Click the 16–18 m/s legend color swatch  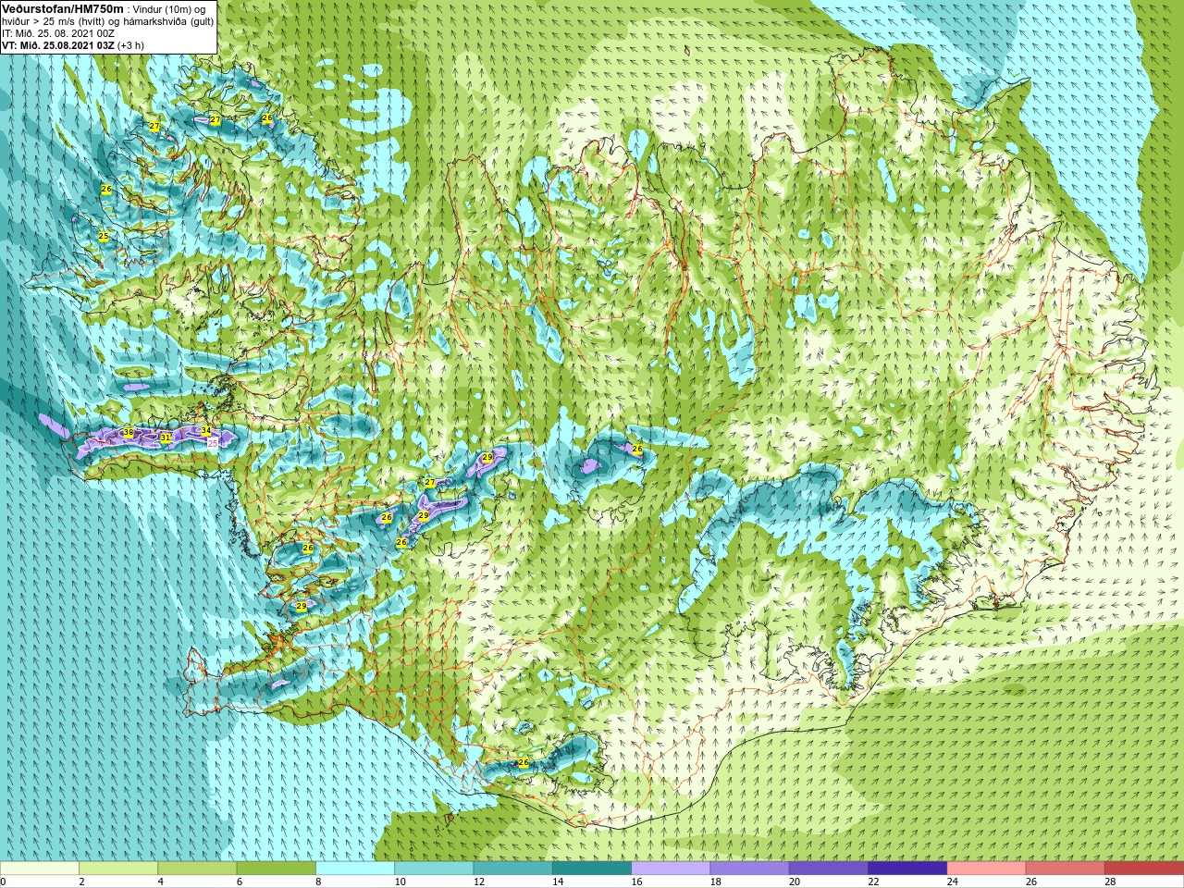671,869
